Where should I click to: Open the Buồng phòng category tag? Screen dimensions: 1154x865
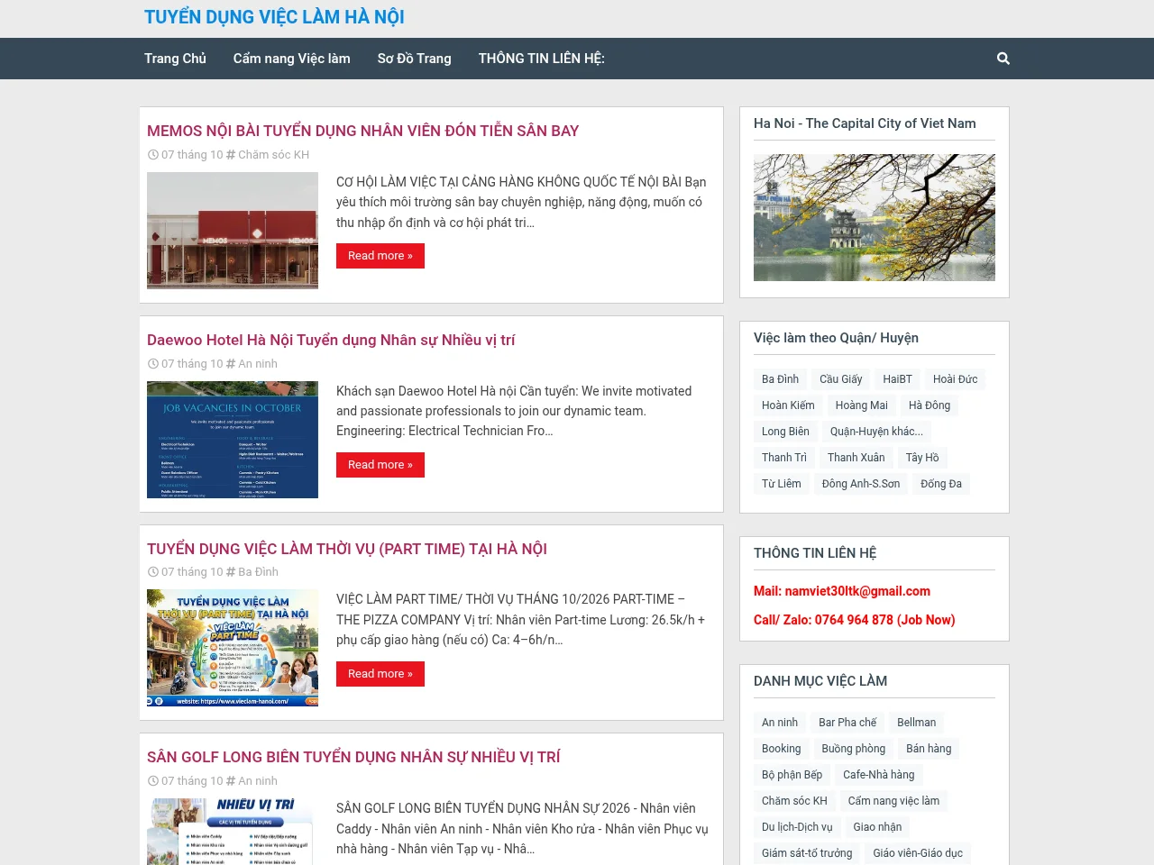[x=854, y=749]
